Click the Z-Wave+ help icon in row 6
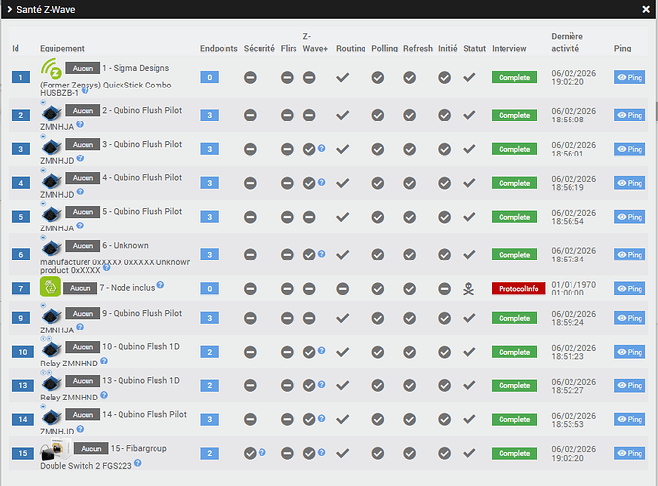 [x=322, y=253]
